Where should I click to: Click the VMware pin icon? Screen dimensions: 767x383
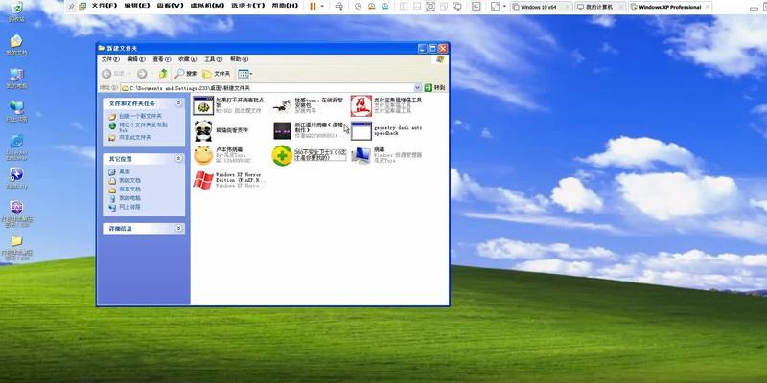coord(71,7)
